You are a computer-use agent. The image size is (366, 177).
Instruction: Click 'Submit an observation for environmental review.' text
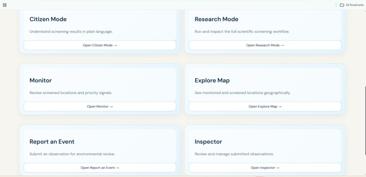(72, 154)
